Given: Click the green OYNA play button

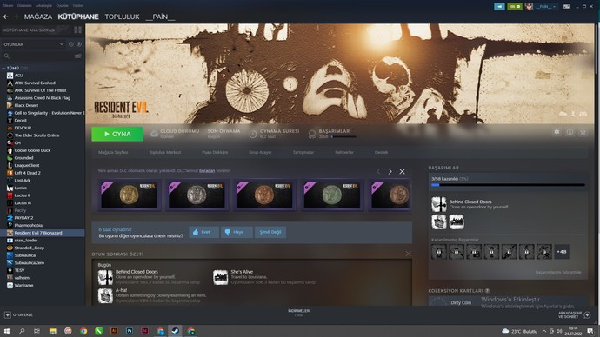Looking at the screenshot, I should point(117,134).
